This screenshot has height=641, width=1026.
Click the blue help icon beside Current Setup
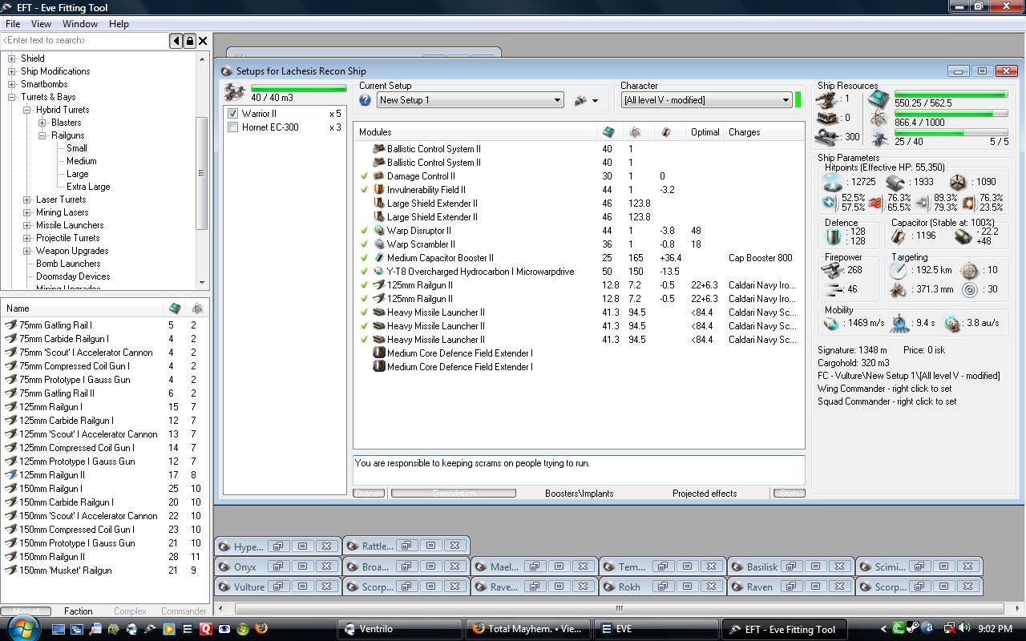coord(365,100)
